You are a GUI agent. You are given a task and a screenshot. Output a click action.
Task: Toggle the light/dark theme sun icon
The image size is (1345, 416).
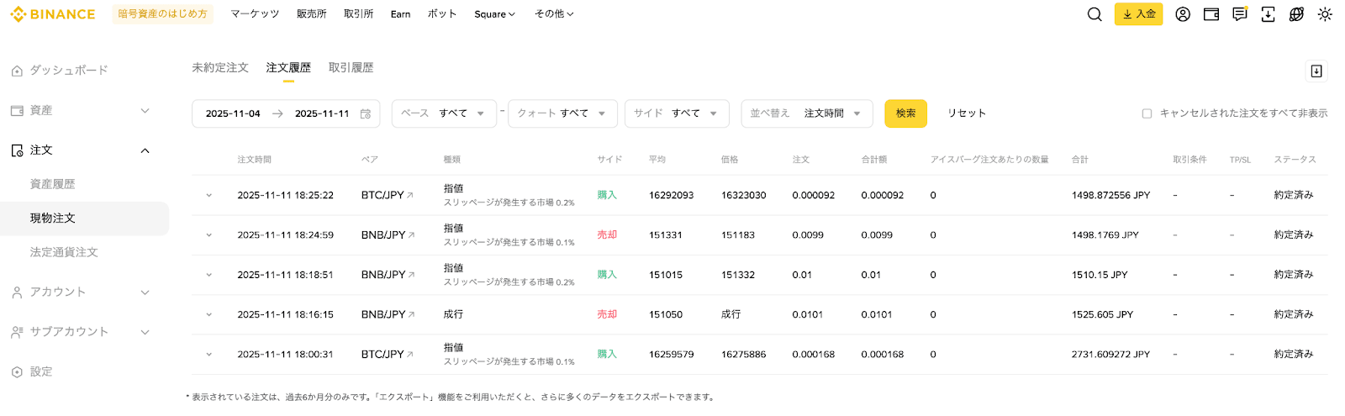pos(1325,14)
